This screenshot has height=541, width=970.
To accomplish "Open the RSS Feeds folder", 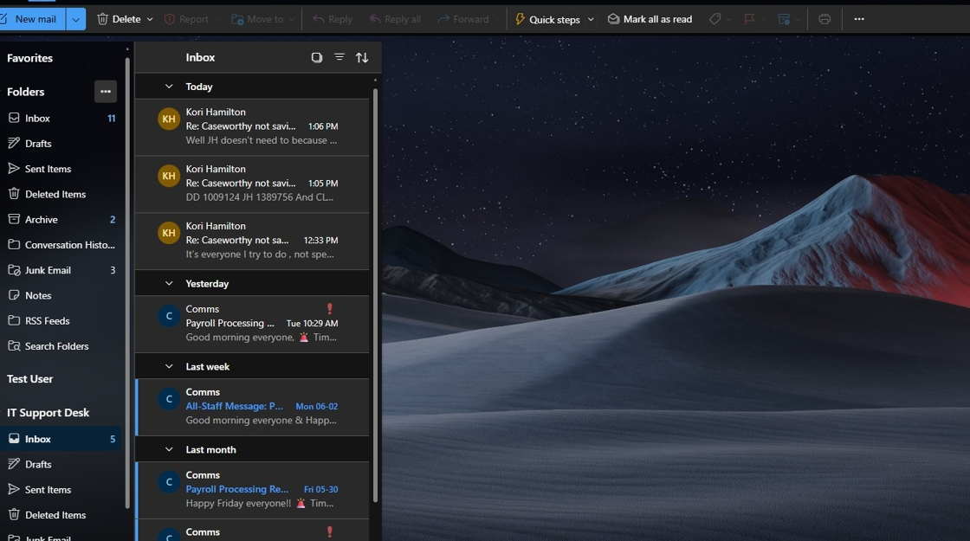I will [61, 321].
